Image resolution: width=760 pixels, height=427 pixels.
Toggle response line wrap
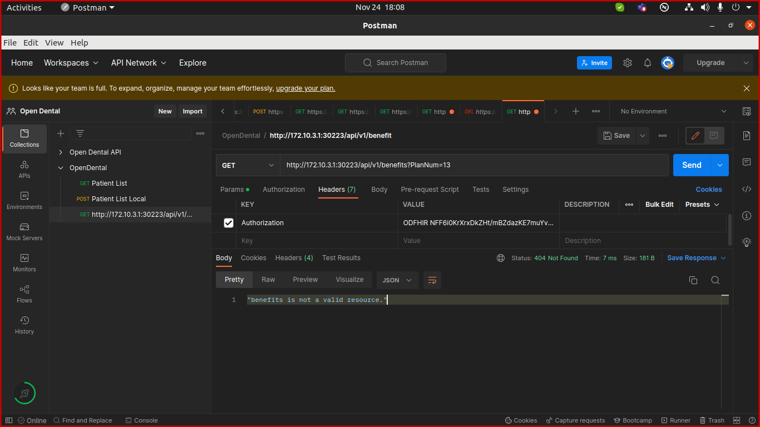tap(432, 280)
